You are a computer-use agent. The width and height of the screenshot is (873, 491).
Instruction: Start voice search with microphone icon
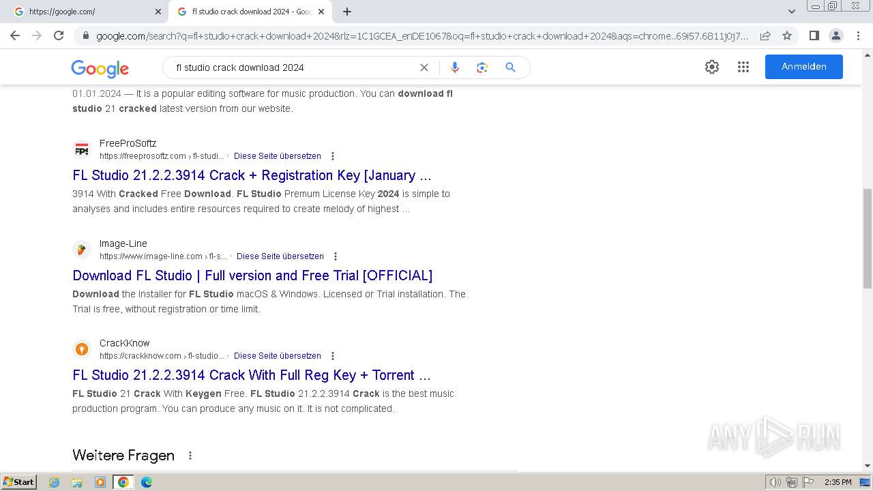tap(455, 68)
